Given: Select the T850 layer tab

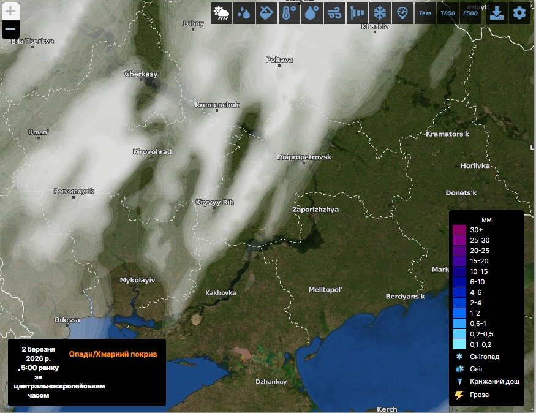Looking at the screenshot, I should click(448, 13).
